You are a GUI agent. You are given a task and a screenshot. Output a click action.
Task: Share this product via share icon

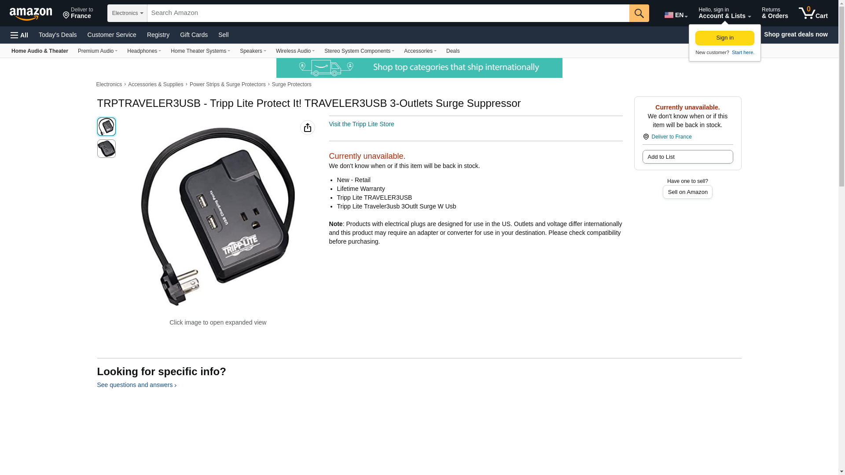pyautogui.click(x=308, y=128)
